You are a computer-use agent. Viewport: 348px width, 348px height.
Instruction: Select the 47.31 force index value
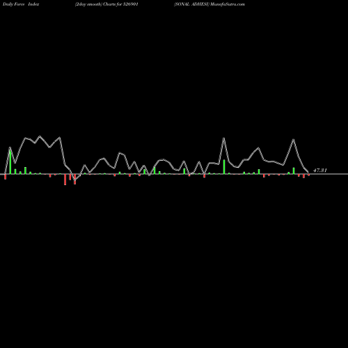click(x=320, y=171)
